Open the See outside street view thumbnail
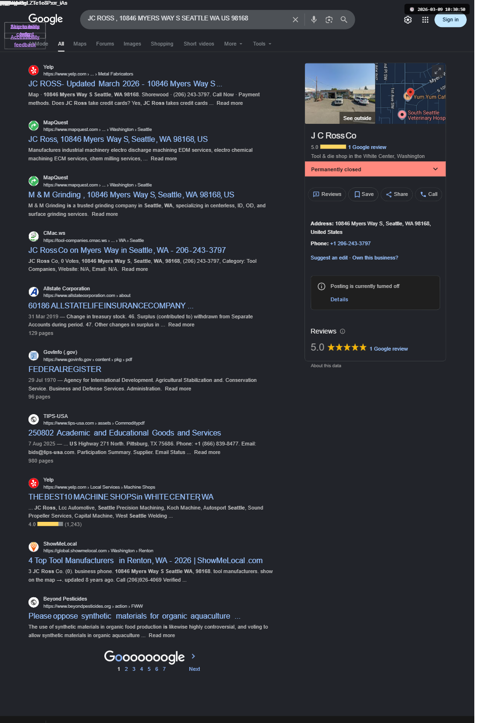480x723 pixels. pyautogui.click(x=340, y=93)
